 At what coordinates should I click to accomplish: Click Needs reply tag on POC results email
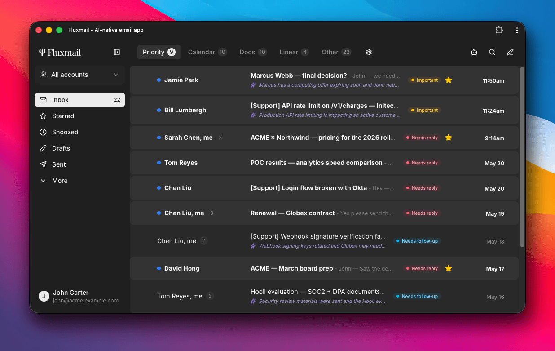pos(422,163)
